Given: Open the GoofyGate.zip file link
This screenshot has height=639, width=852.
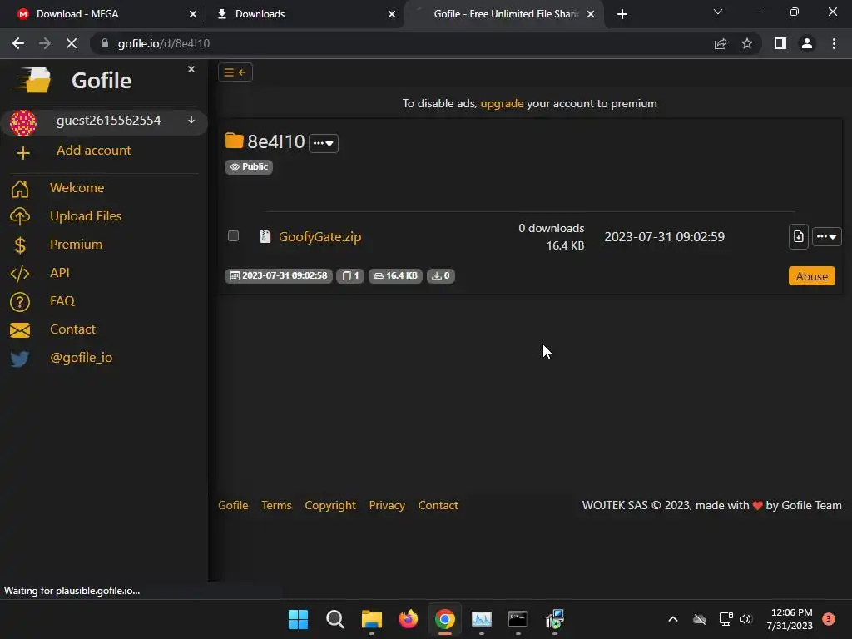Looking at the screenshot, I should coord(320,236).
